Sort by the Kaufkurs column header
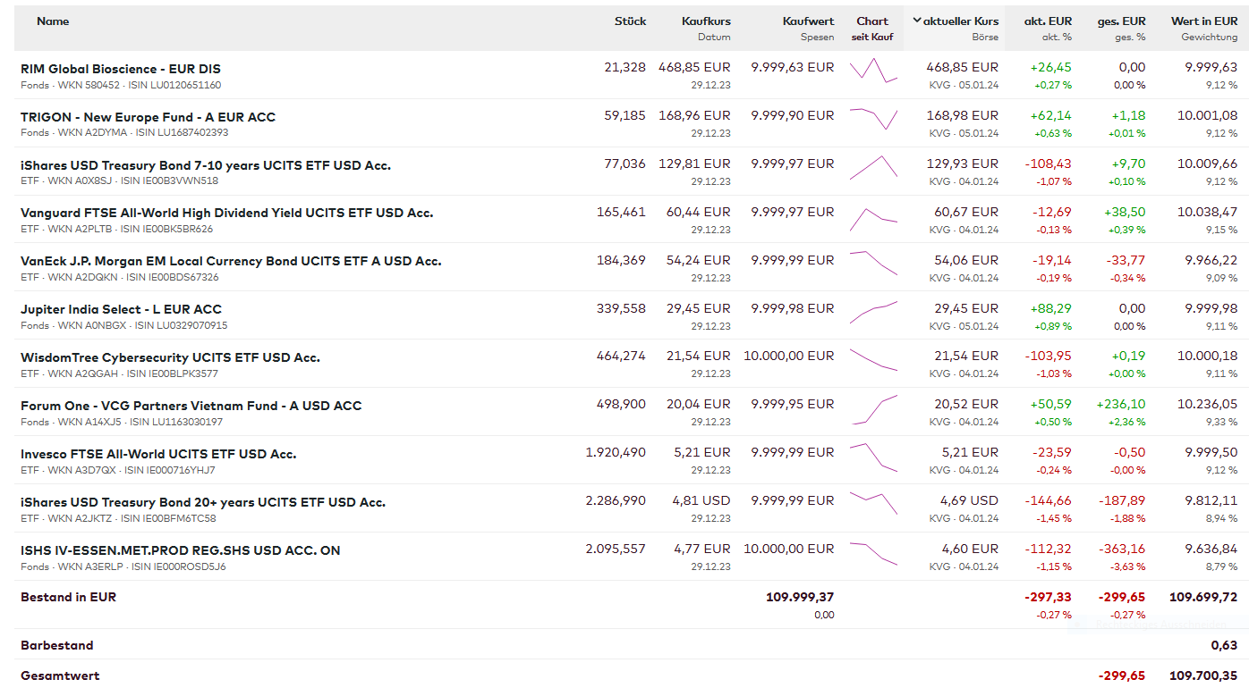This screenshot has width=1249, height=688. click(x=706, y=21)
